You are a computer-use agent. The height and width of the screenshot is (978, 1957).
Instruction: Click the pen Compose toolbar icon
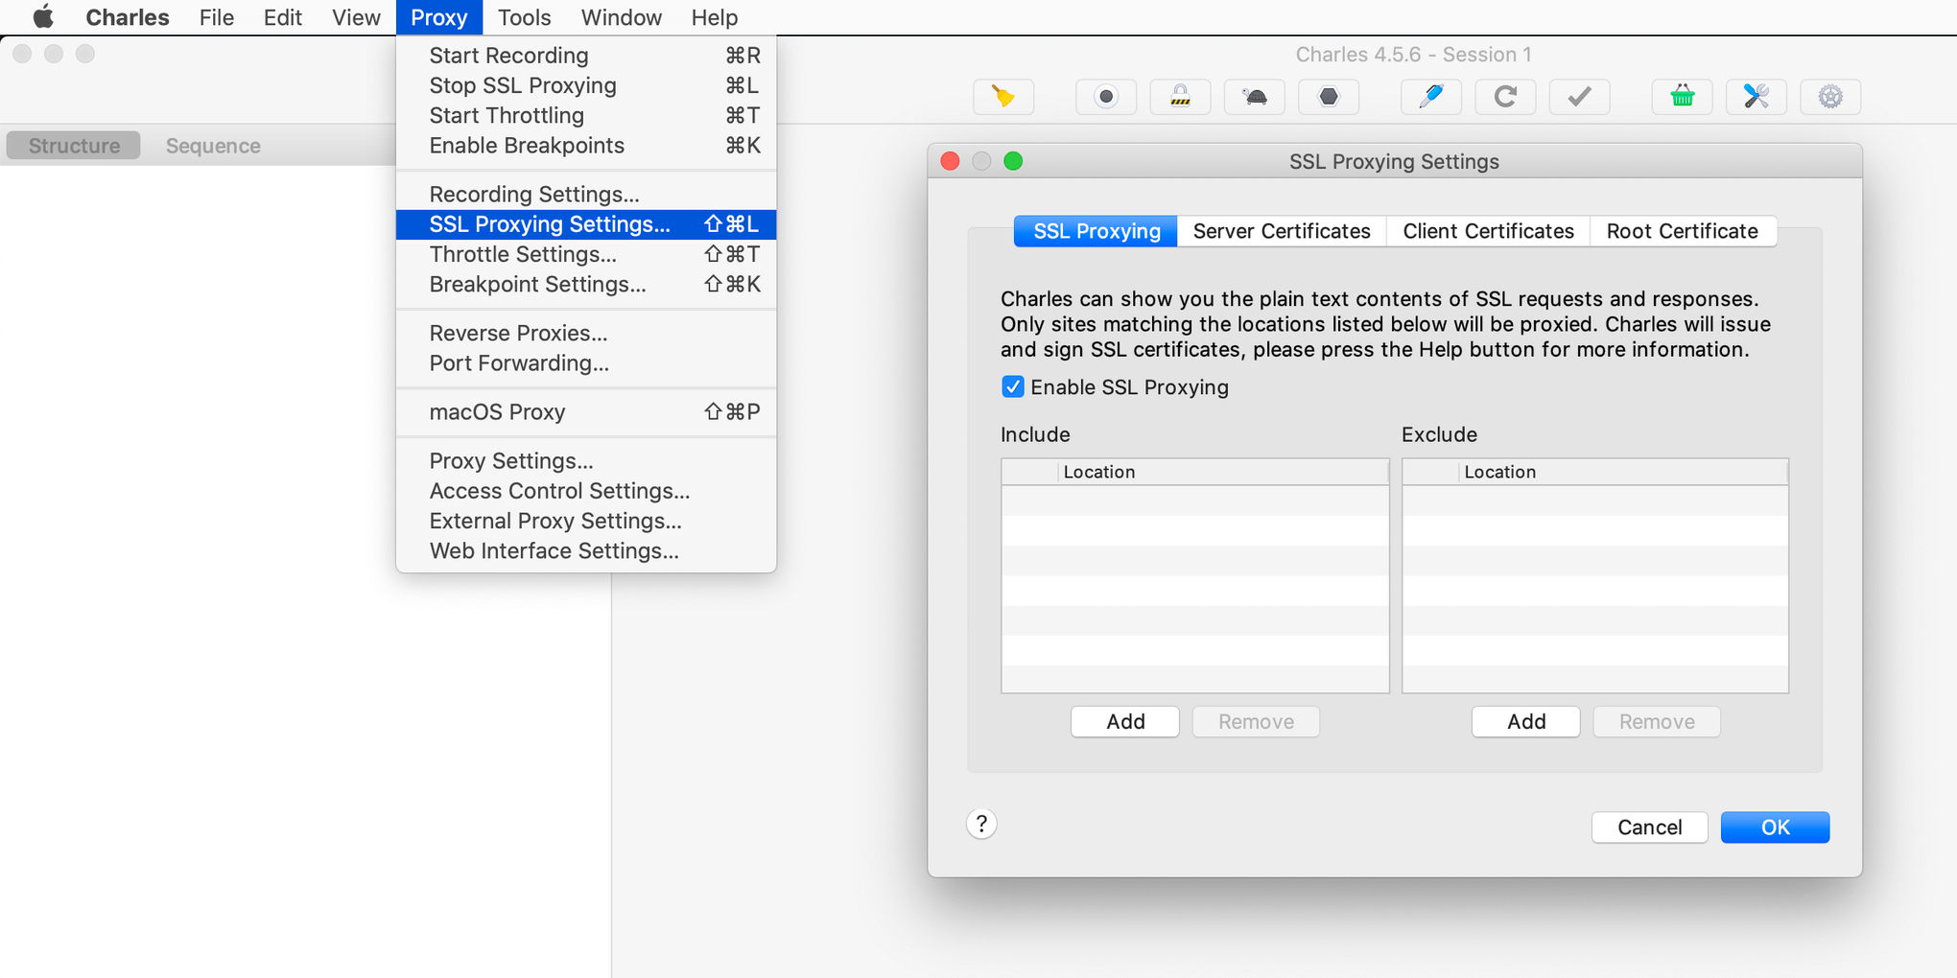click(x=1431, y=97)
